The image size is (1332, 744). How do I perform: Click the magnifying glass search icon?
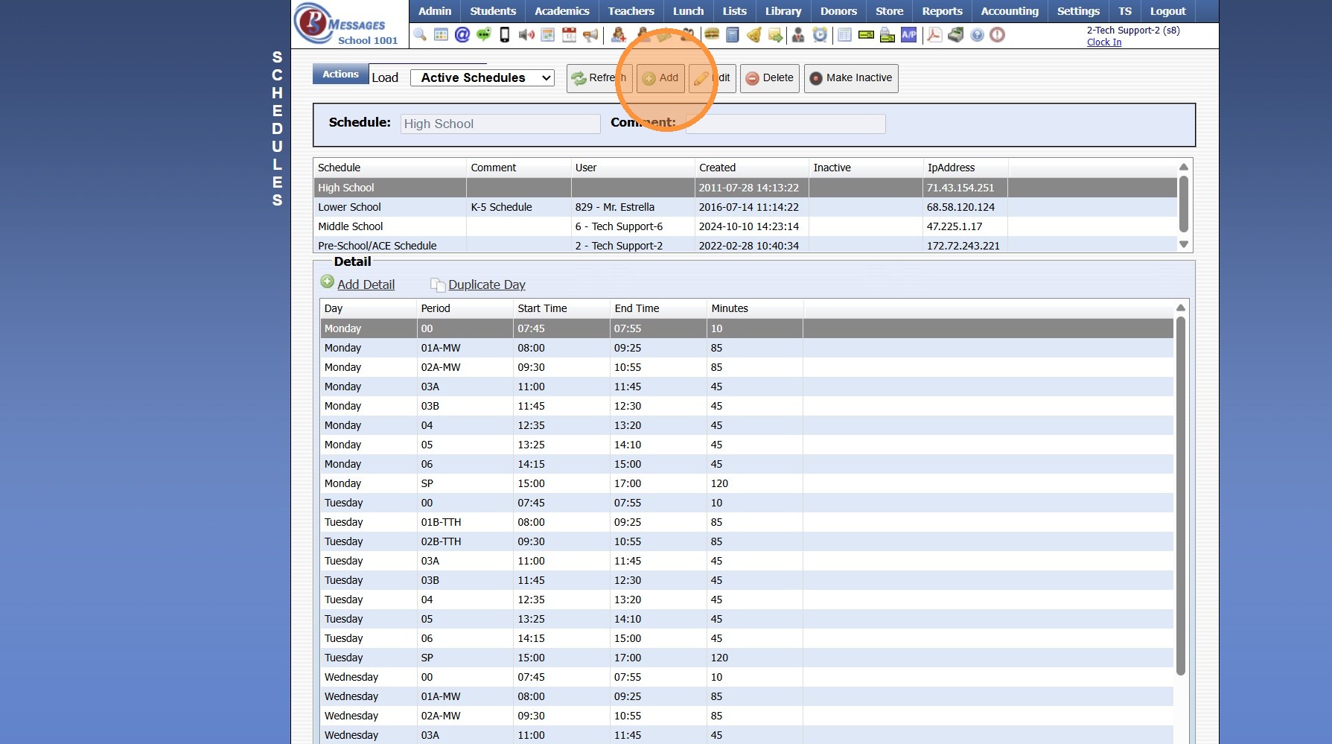pyautogui.click(x=420, y=35)
